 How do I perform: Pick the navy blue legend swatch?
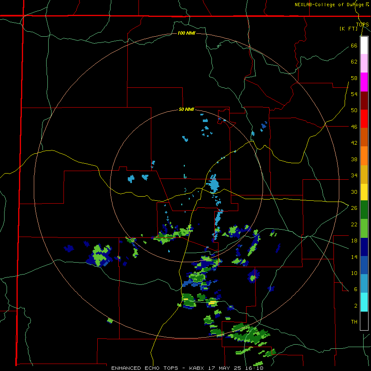(x=364, y=247)
